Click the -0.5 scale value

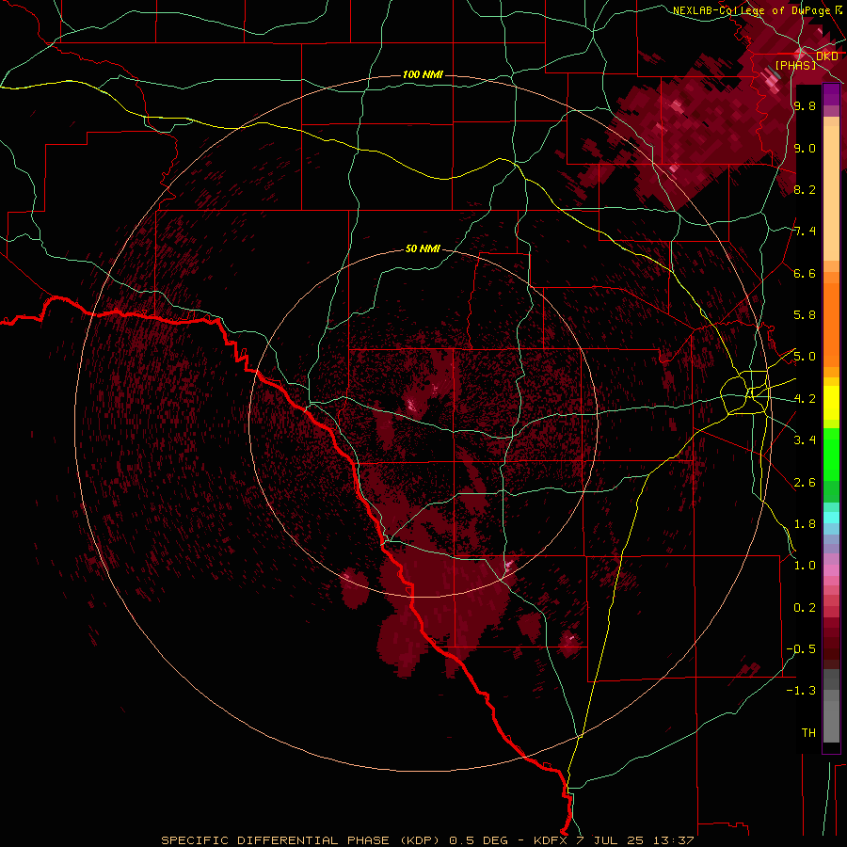(x=801, y=649)
